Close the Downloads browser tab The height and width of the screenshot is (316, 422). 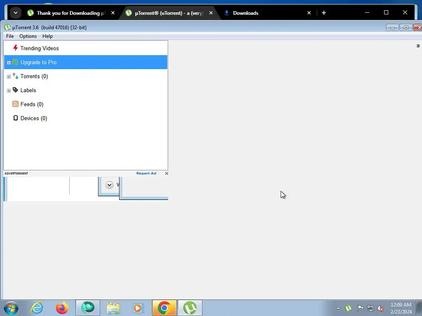pyautogui.click(x=309, y=13)
